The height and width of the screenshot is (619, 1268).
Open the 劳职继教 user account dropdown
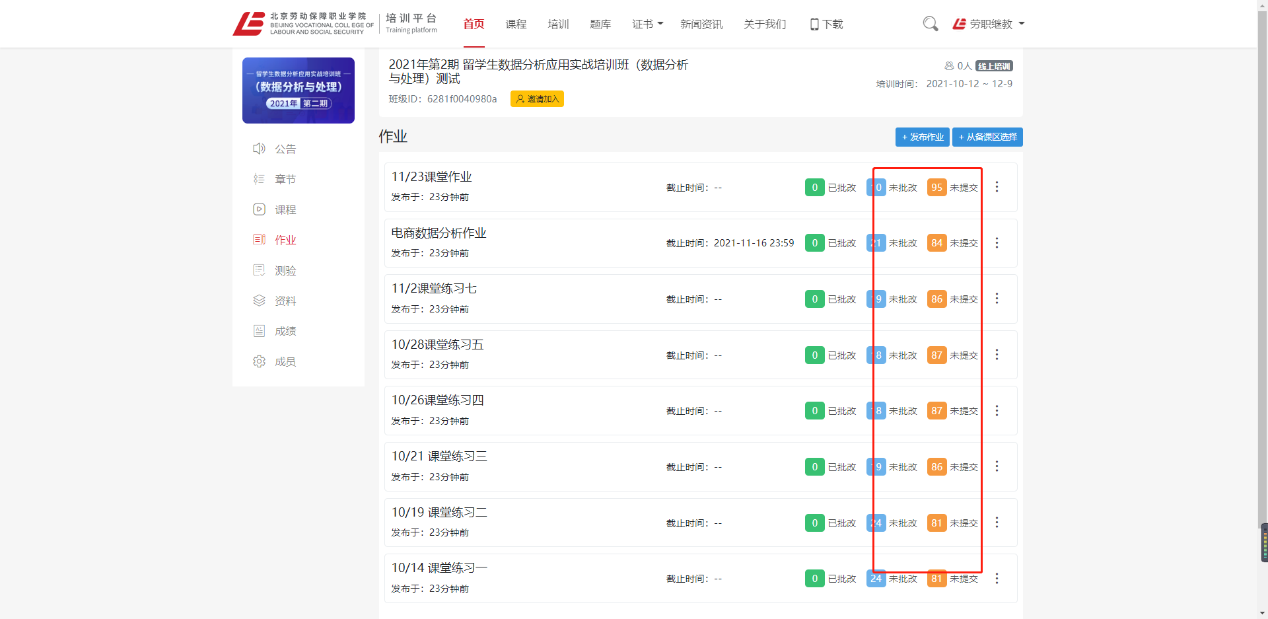click(989, 24)
